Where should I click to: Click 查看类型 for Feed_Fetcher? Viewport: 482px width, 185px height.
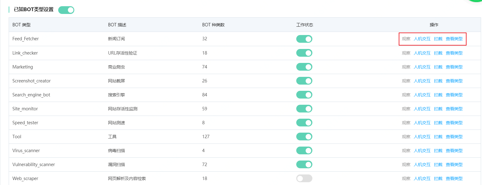click(x=454, y=39)
